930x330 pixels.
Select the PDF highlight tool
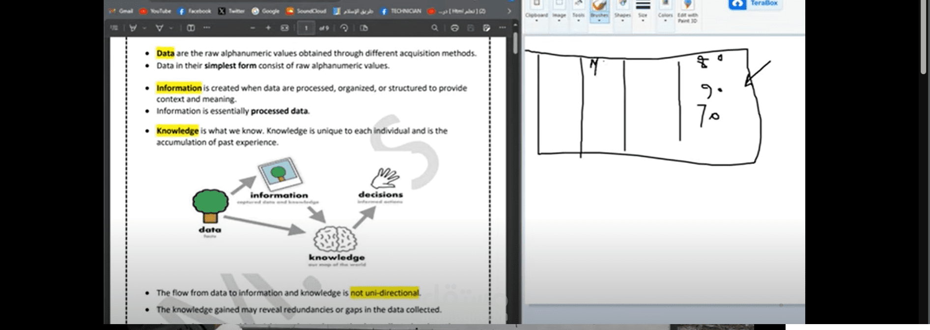coord(159,28)
